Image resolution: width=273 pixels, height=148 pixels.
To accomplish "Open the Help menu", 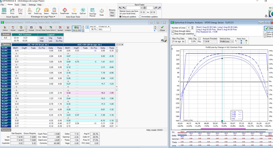I will tap(40, 5).
